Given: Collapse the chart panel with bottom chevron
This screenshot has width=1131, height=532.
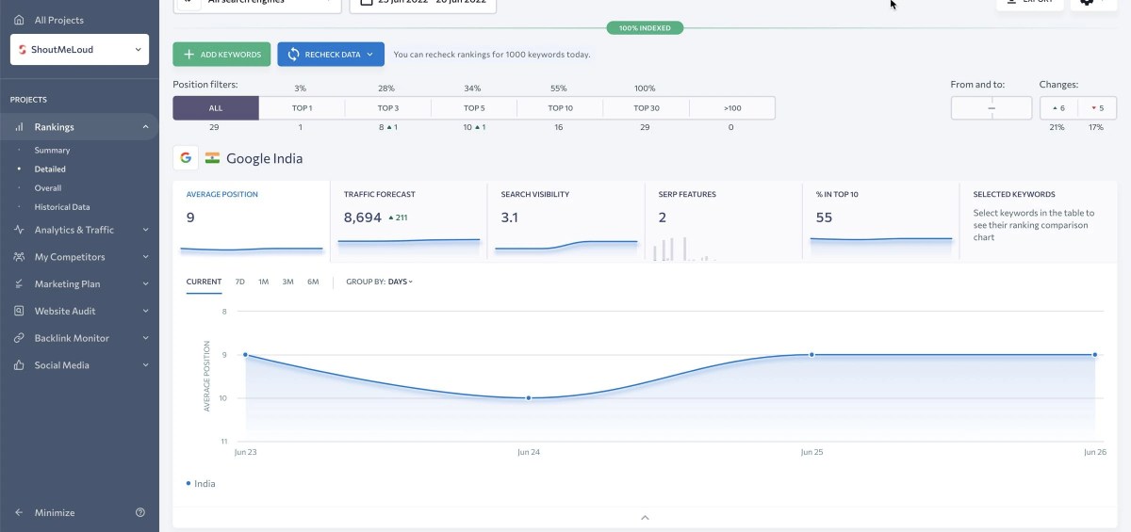Looking at the screenshot, I should [645, 517].
